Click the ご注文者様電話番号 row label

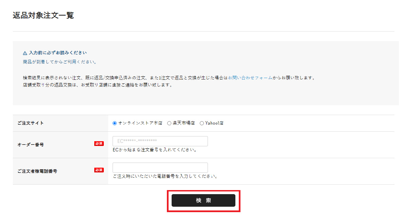point(37,171)
